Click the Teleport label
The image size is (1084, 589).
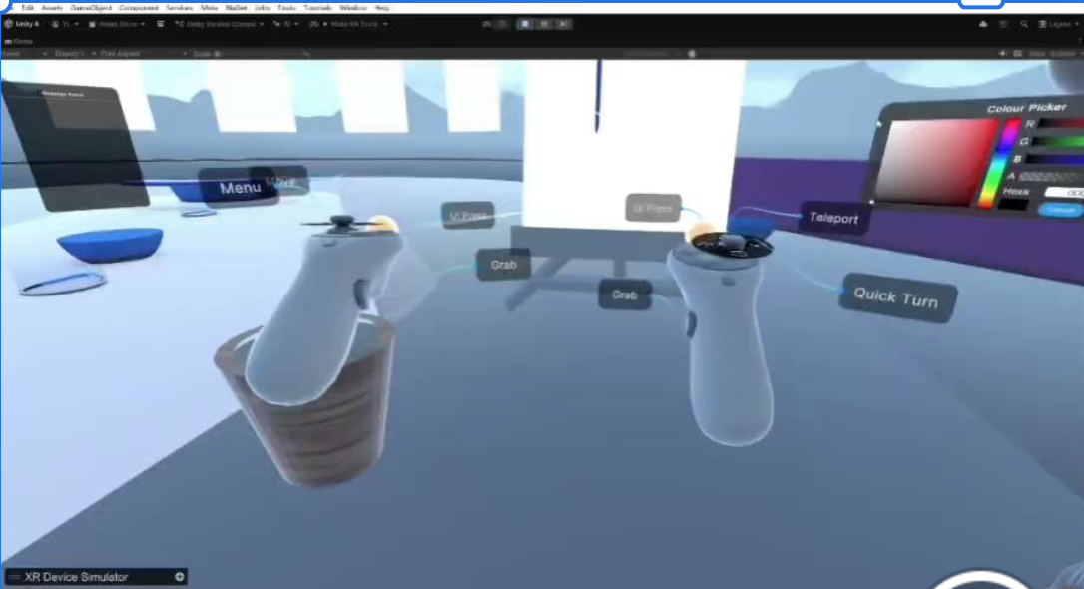833,218
